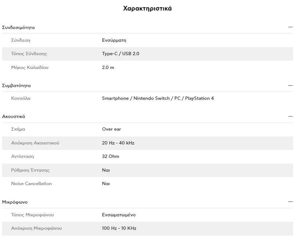The height and width of the screenshot is (237, 296).
Task: Select the Μήκος Καλωδίου row label
Action: point(30,68)
